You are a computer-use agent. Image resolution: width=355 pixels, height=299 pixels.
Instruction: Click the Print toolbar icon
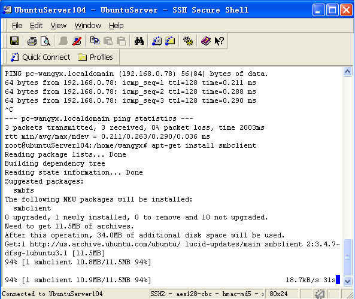pos(32,41)
